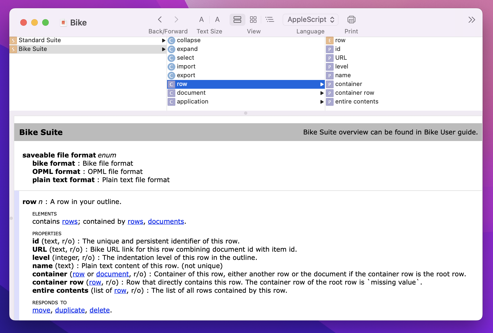Select the entire contents property text
493x333 pixels.
click(x=357, y=102)
